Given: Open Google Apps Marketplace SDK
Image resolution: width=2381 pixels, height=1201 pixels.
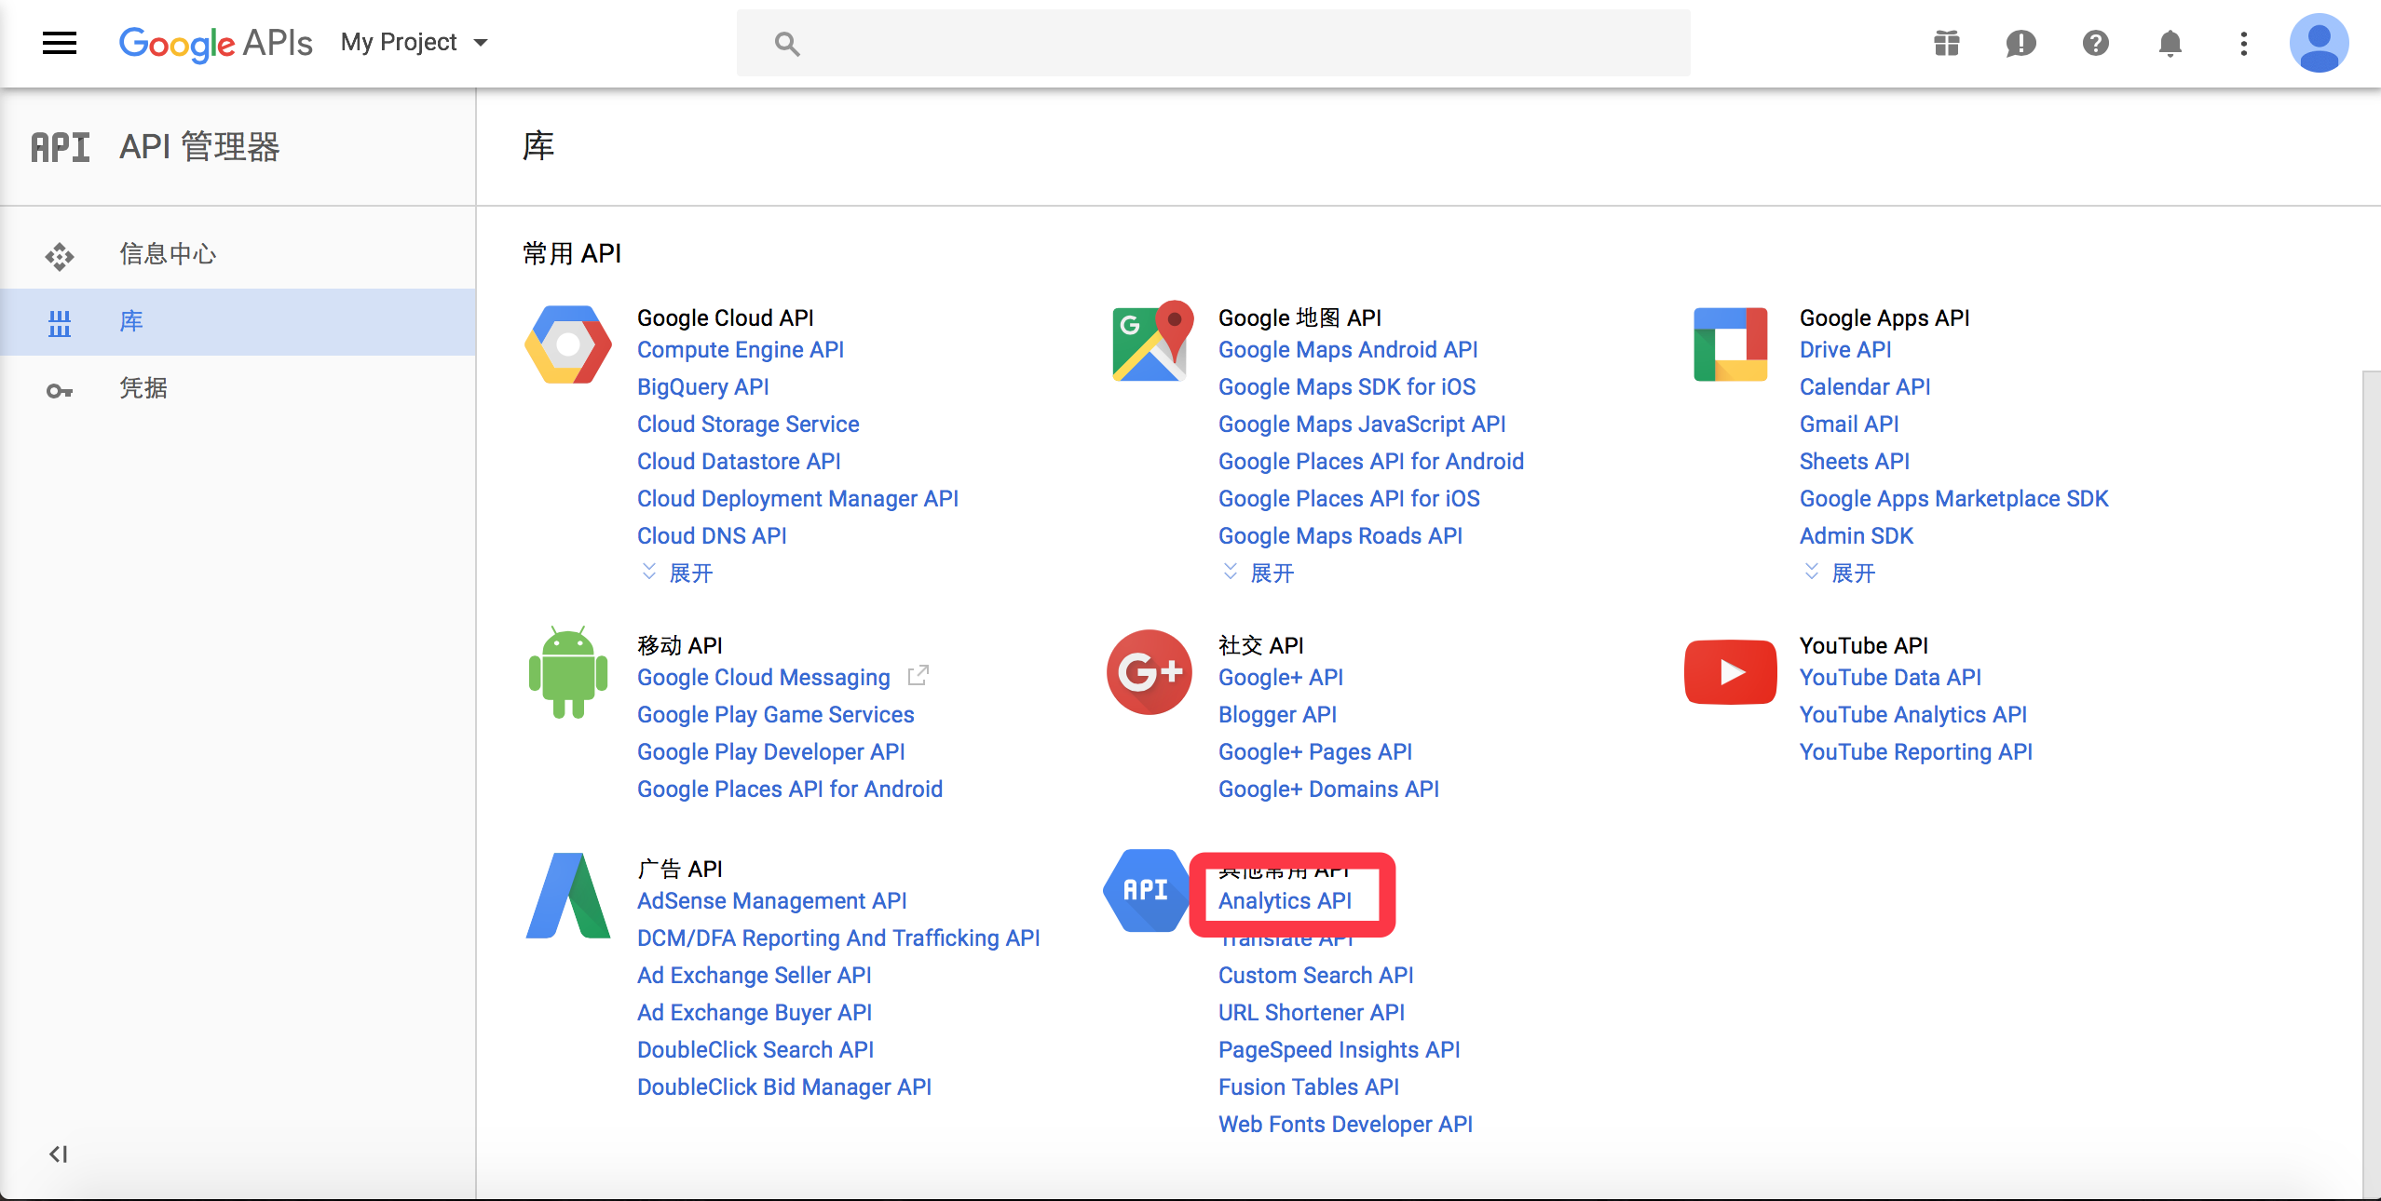Looking at the screenshot, I should 1954,498.
